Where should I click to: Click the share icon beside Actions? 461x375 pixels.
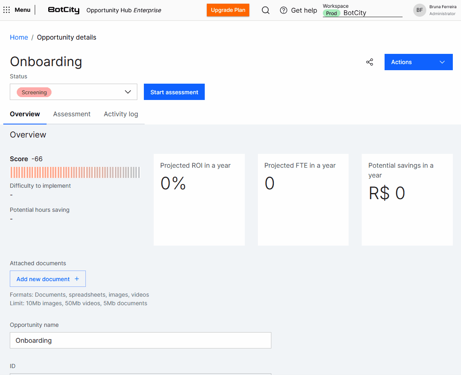[x=369, y=62]
